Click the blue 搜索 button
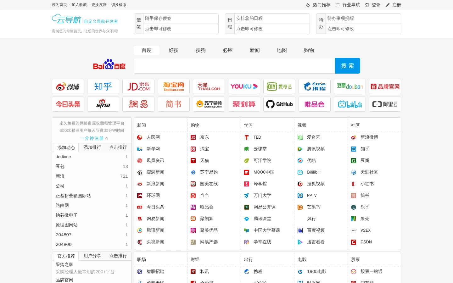453x283 pixels. (x=348, y=66)
